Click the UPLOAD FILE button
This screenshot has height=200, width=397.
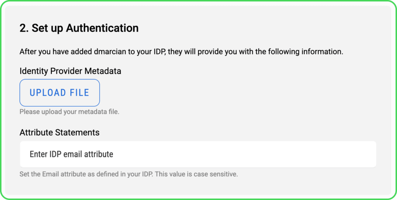click(x=60, y=93)
